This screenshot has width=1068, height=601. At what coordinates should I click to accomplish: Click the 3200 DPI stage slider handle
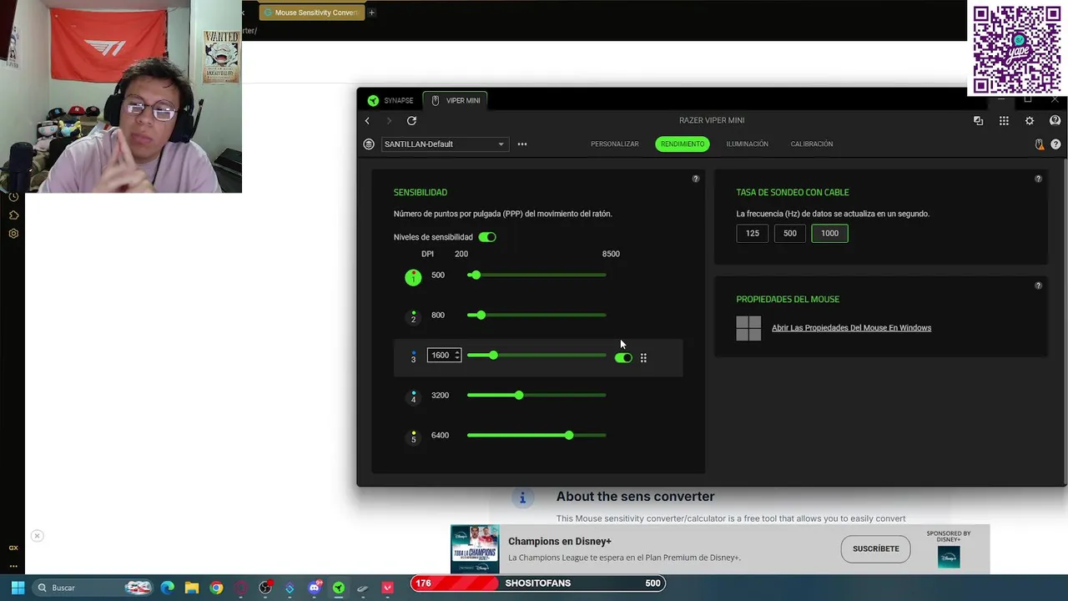point(519,396)
